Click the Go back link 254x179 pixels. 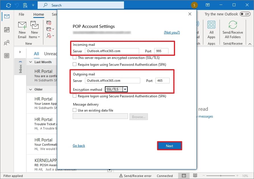coord(79,146)
